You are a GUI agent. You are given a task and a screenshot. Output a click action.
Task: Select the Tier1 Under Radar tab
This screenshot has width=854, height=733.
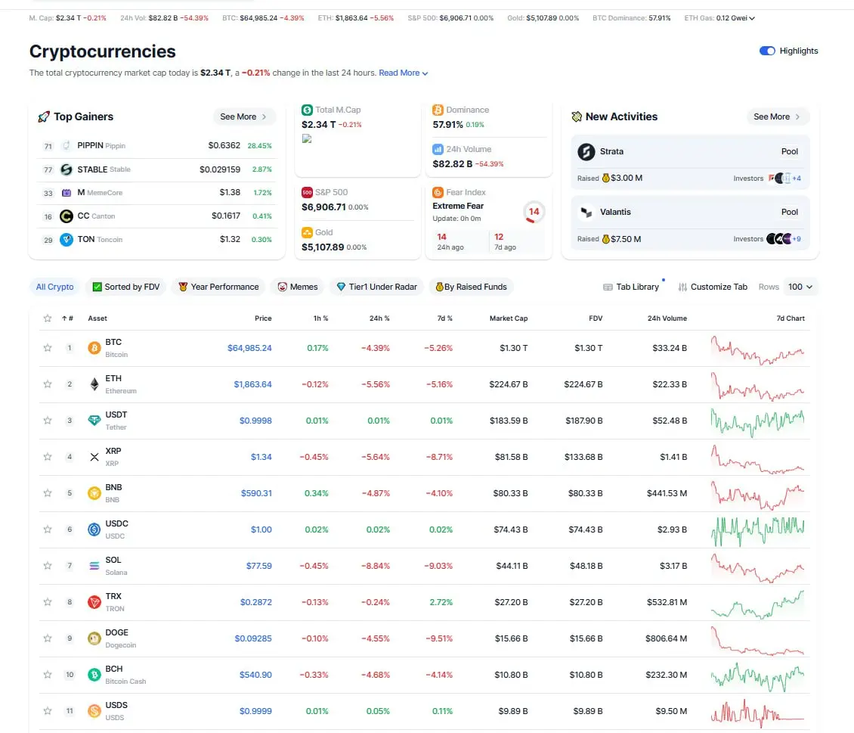point(376,287)
